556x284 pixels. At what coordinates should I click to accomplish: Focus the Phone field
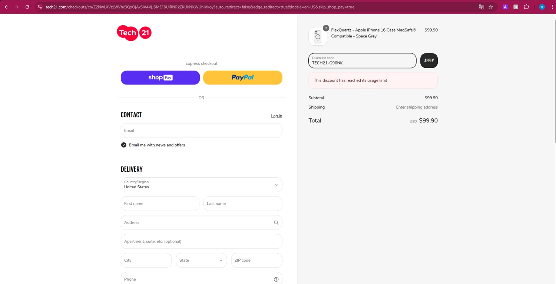(x=201, y=279)
